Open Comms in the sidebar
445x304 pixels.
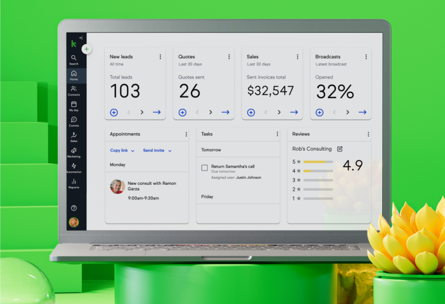[x=74, y=122]
